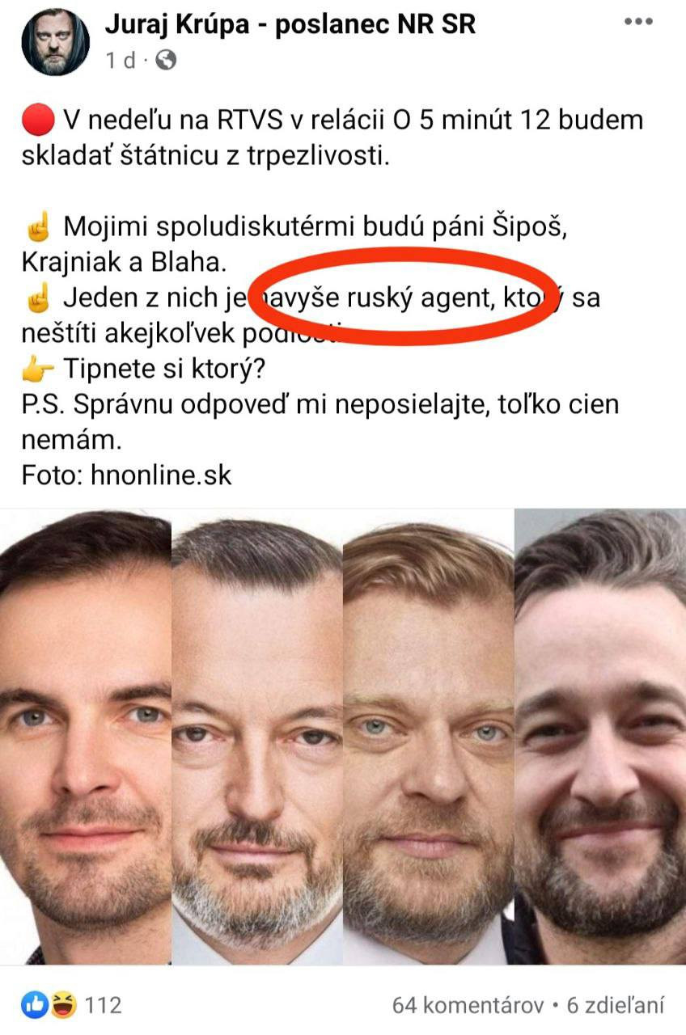Viewport: 686px width, 1035px height.
Task: Click the raised finger emoji before Jeden
Action: 38,299
